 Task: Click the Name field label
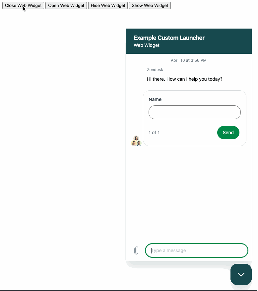pyautogui.click(x=155, y=99)
